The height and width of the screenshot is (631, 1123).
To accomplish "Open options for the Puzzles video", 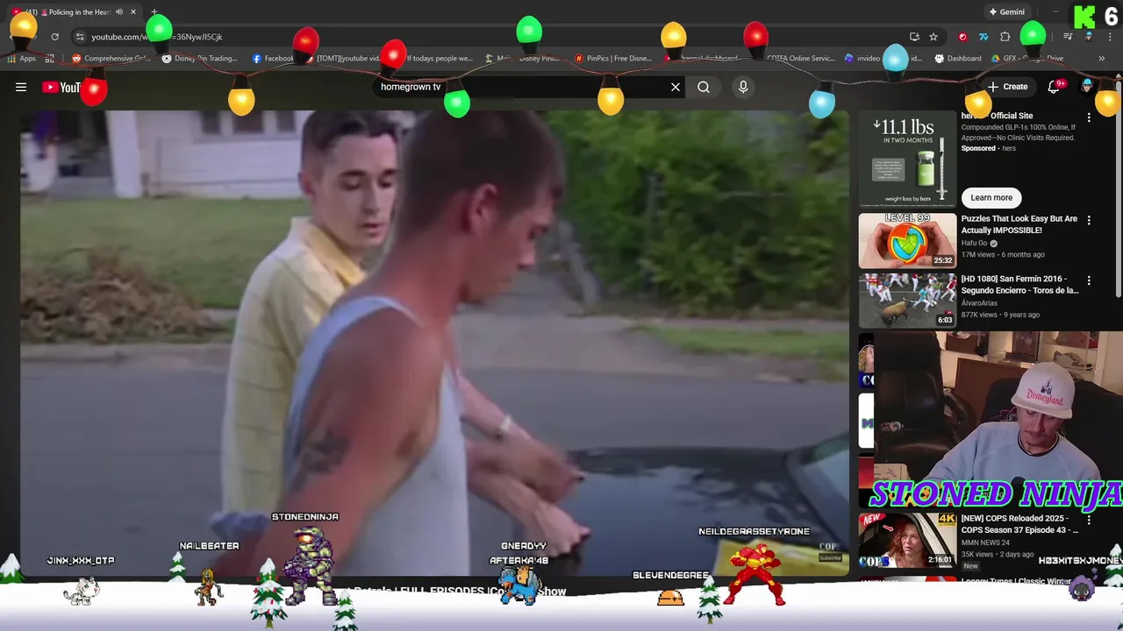I will tap(1089, 221).
